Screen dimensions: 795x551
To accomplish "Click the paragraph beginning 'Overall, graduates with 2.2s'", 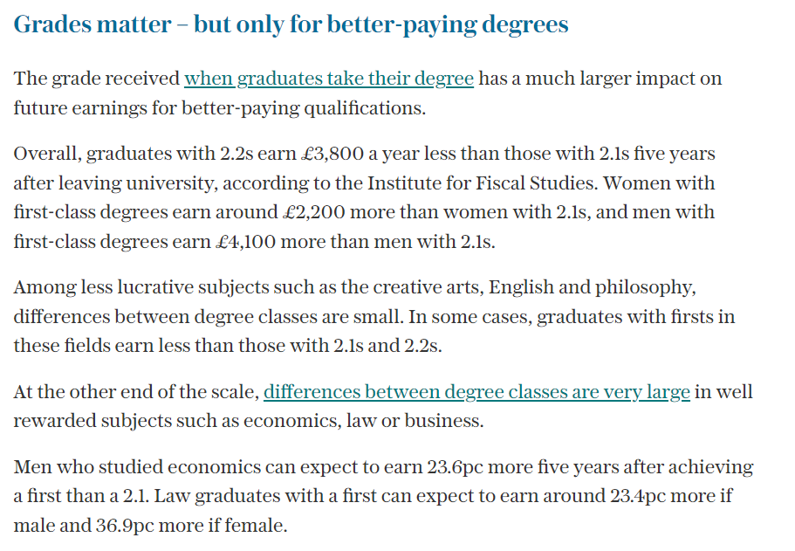I will [x=364, y=197].
